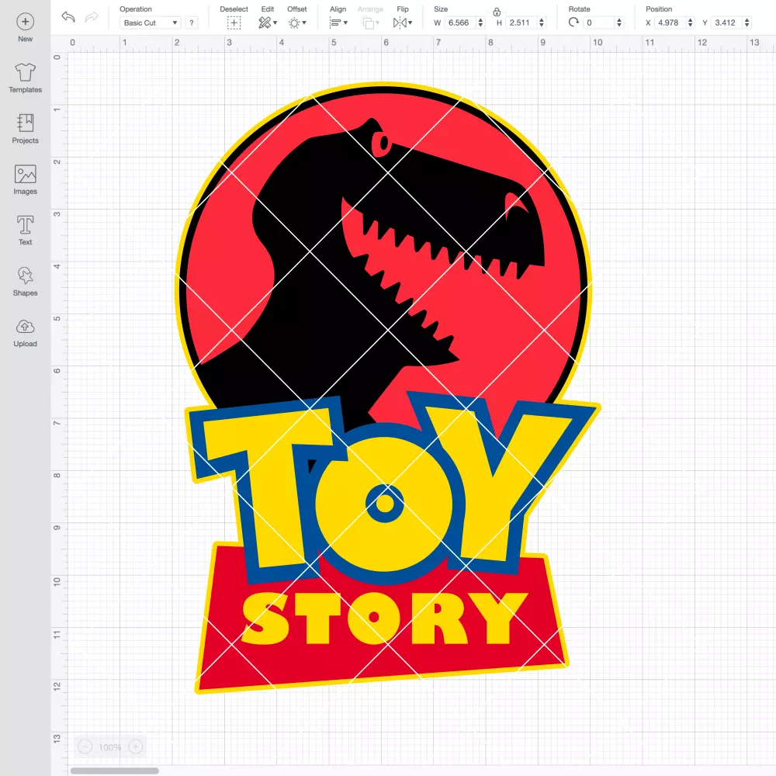Image resolution: width=776 pixels, height=776 pixels.
Task: Adjust the Position Y stepper arrows
Action: pyautogui.click(x=747, y=23)
